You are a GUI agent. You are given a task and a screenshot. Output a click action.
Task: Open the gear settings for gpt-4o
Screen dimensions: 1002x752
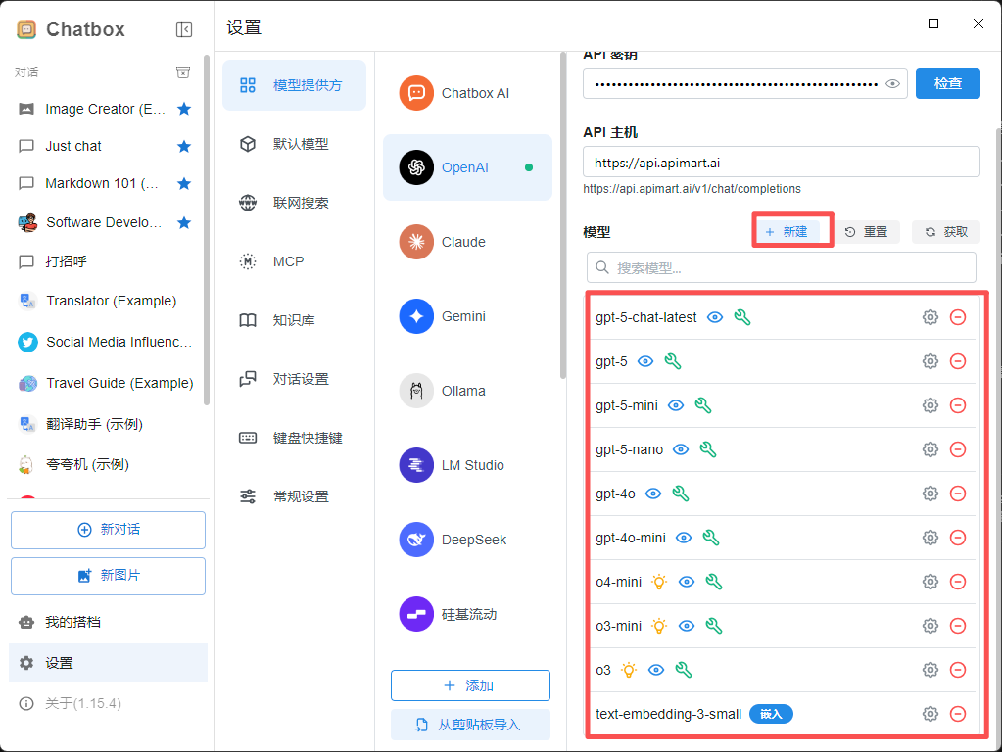(x=930, y=493)
